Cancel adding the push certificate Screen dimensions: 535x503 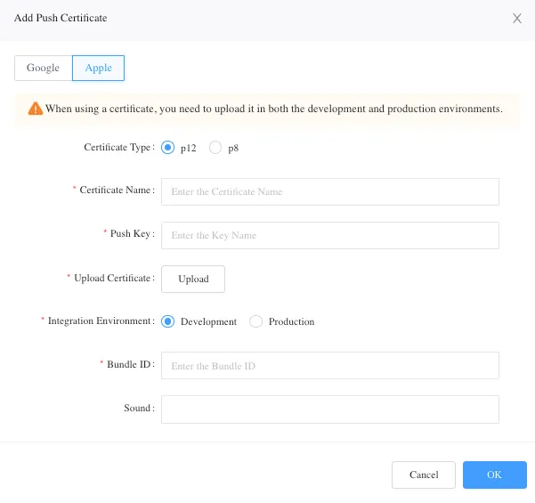[x=424, y=475]
